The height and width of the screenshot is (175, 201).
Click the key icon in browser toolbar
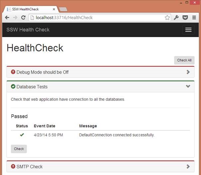176,18
